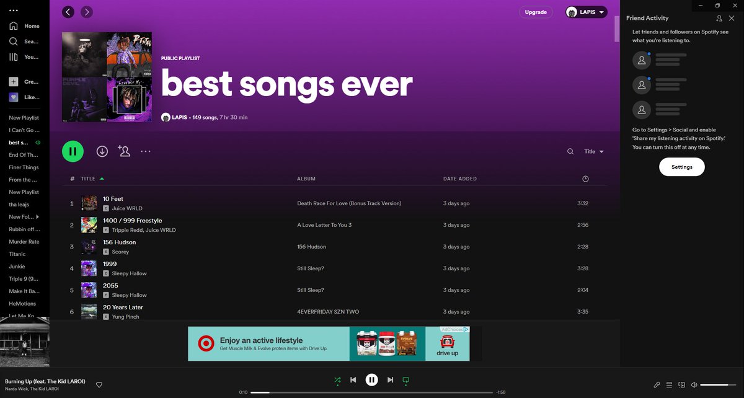The height and width of the screenshot is (398, 744).
Task: Close the Friend Activity panel
Action: click(x=732, y=19)
